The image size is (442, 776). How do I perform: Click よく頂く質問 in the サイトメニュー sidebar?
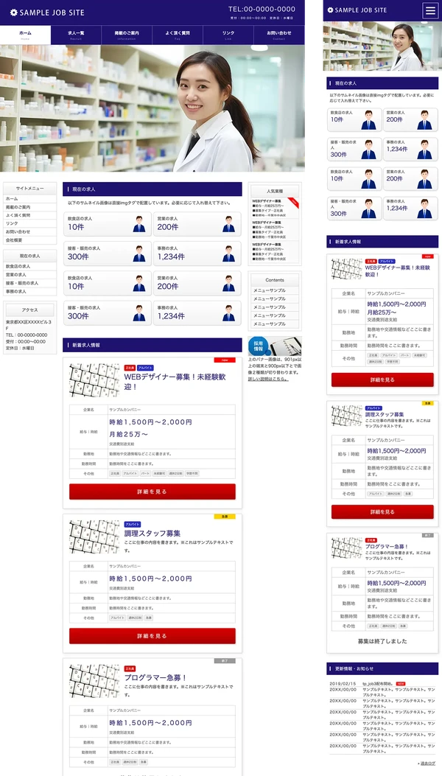pyautogui.click(x=29, y=215)
